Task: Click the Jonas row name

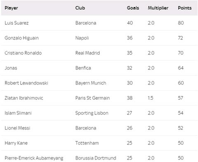Action: tap(11, 68)
